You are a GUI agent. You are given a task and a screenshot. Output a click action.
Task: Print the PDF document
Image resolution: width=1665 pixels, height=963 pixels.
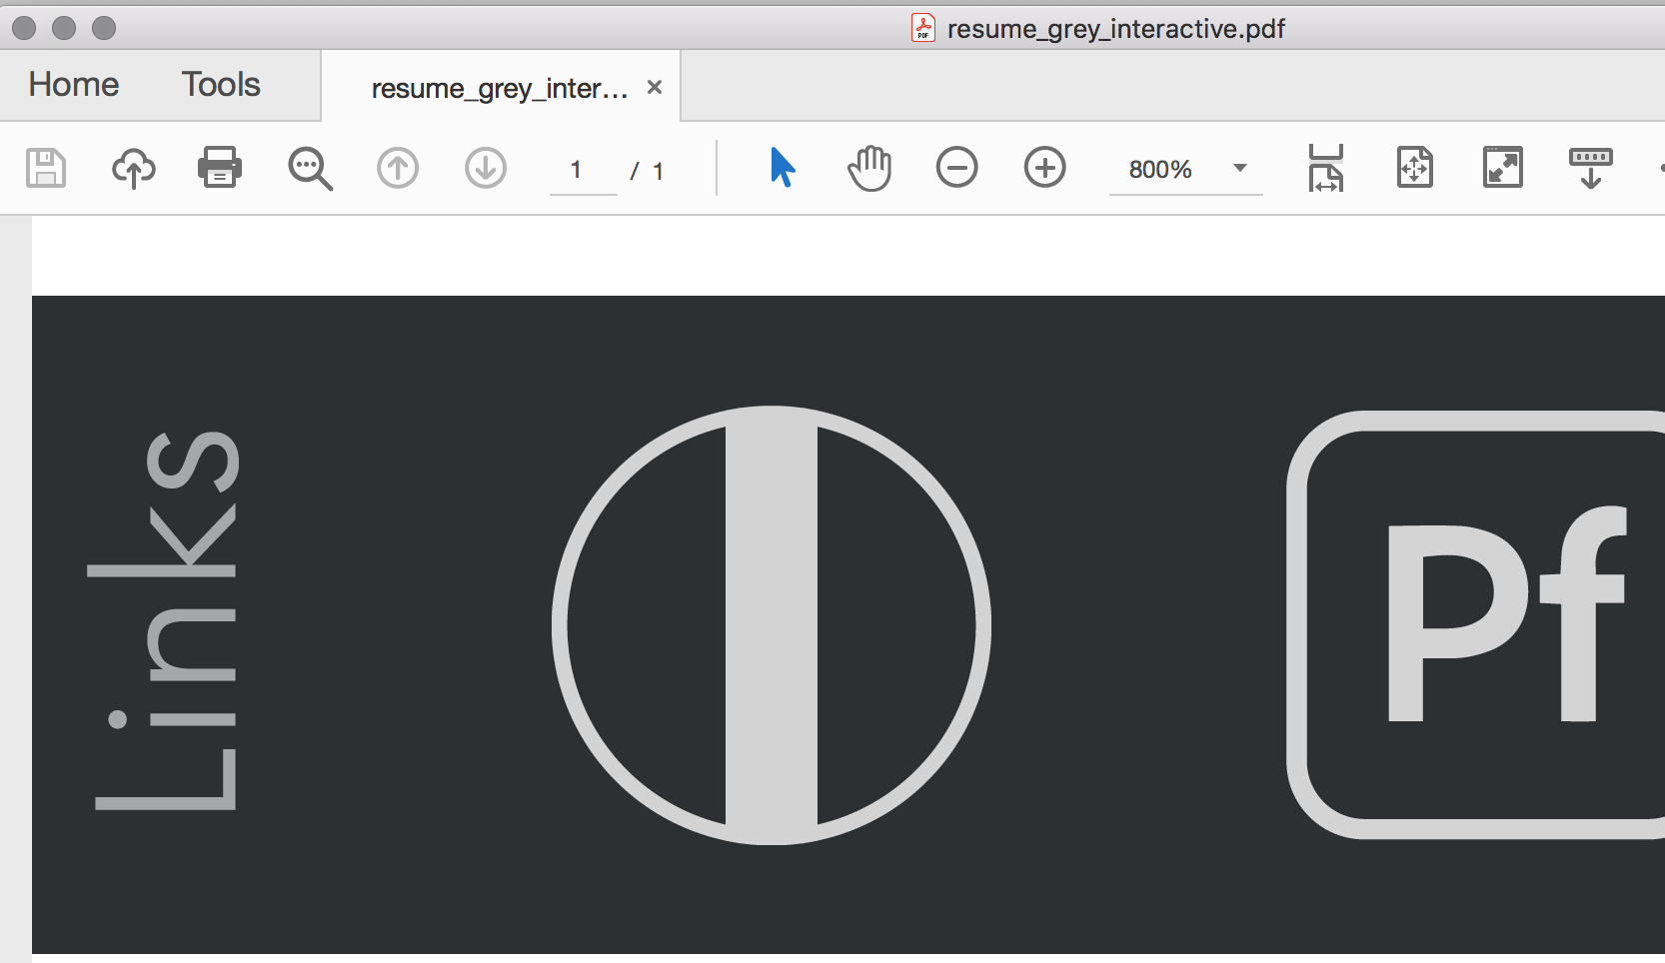(219, 168)
